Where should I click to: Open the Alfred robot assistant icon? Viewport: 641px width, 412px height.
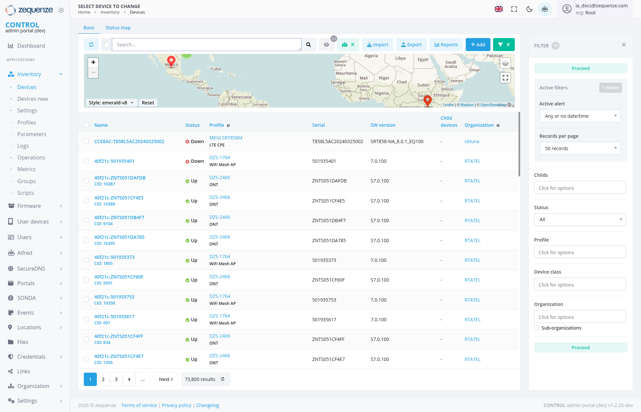[545, 9]
